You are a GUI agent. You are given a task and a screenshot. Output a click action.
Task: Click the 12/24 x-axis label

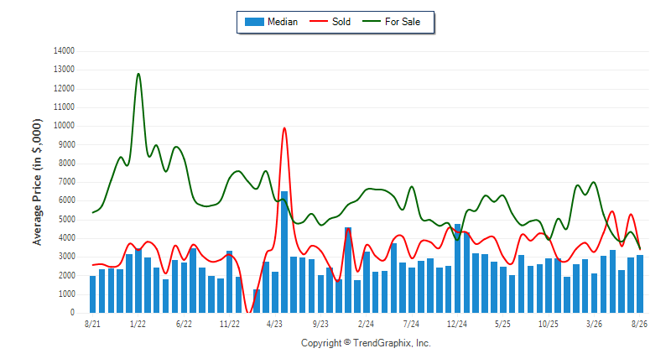(x=457, y=325)
